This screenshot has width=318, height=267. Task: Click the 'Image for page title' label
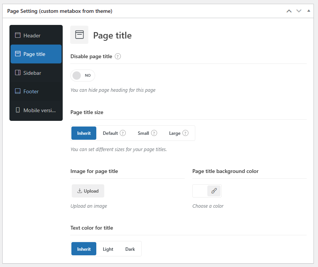click(94, 171)
